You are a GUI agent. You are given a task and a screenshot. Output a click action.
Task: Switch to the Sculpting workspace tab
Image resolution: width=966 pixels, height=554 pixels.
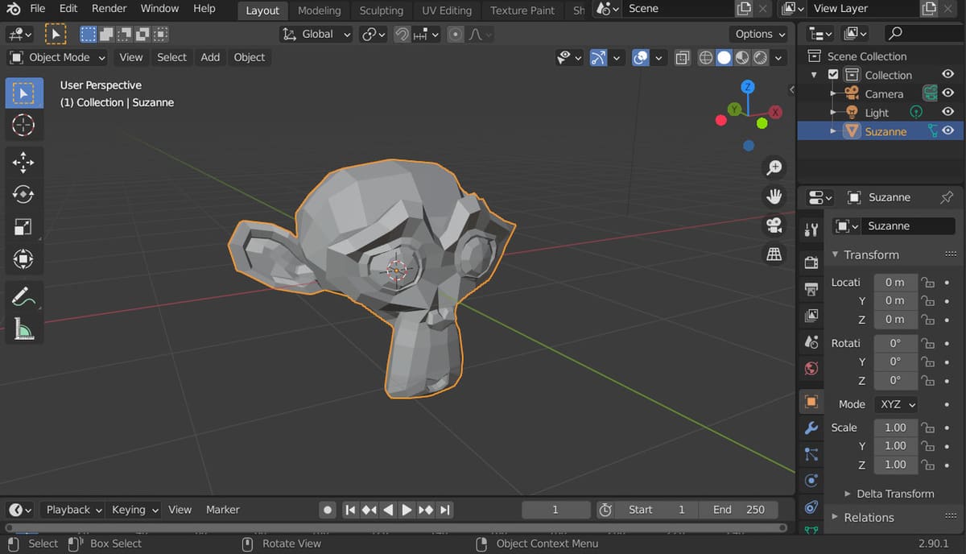pyautogui.click(x=382, y=10)
